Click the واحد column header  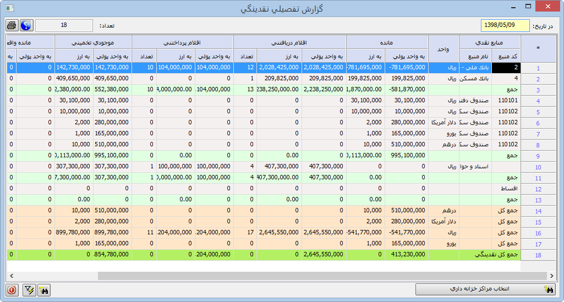click(443, 48)
